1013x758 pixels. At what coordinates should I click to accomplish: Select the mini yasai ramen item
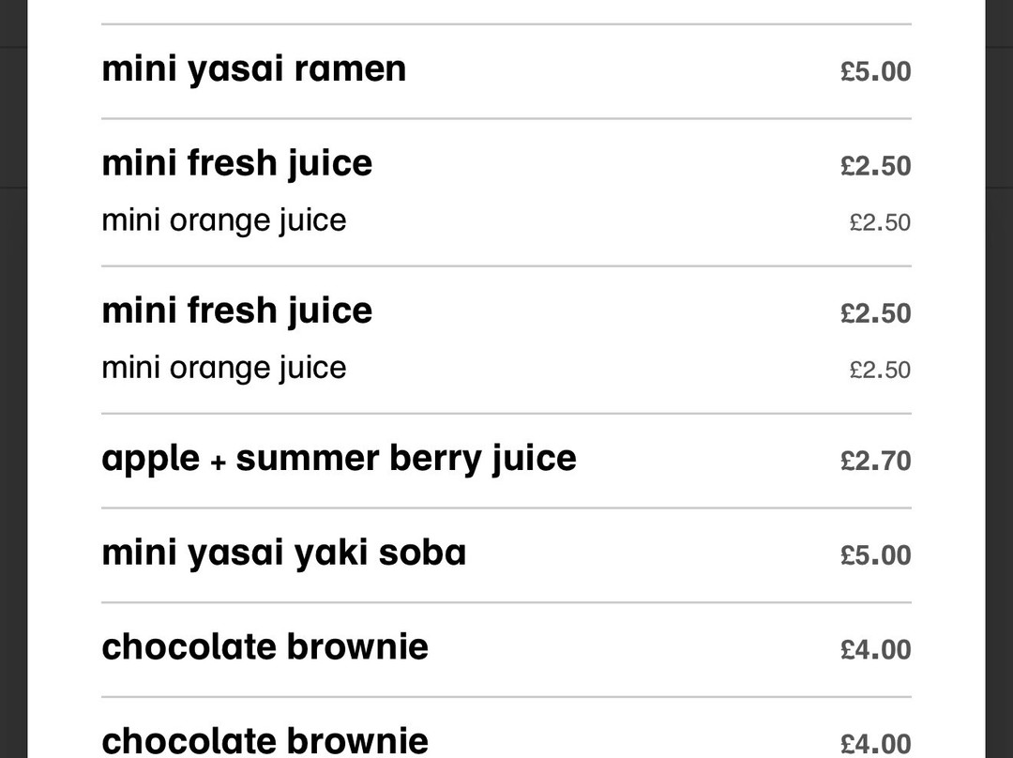[x=254, y=69]
